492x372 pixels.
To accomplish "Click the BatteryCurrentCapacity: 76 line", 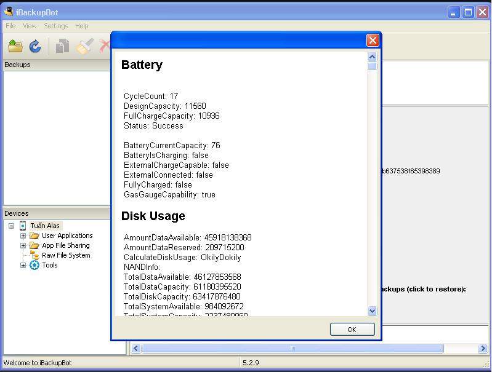I will [172, 145].
